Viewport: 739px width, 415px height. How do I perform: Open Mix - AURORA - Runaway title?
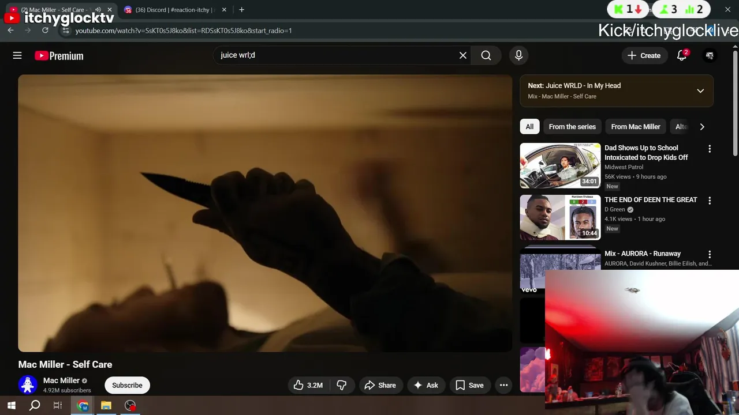click(x=643, y=254)
